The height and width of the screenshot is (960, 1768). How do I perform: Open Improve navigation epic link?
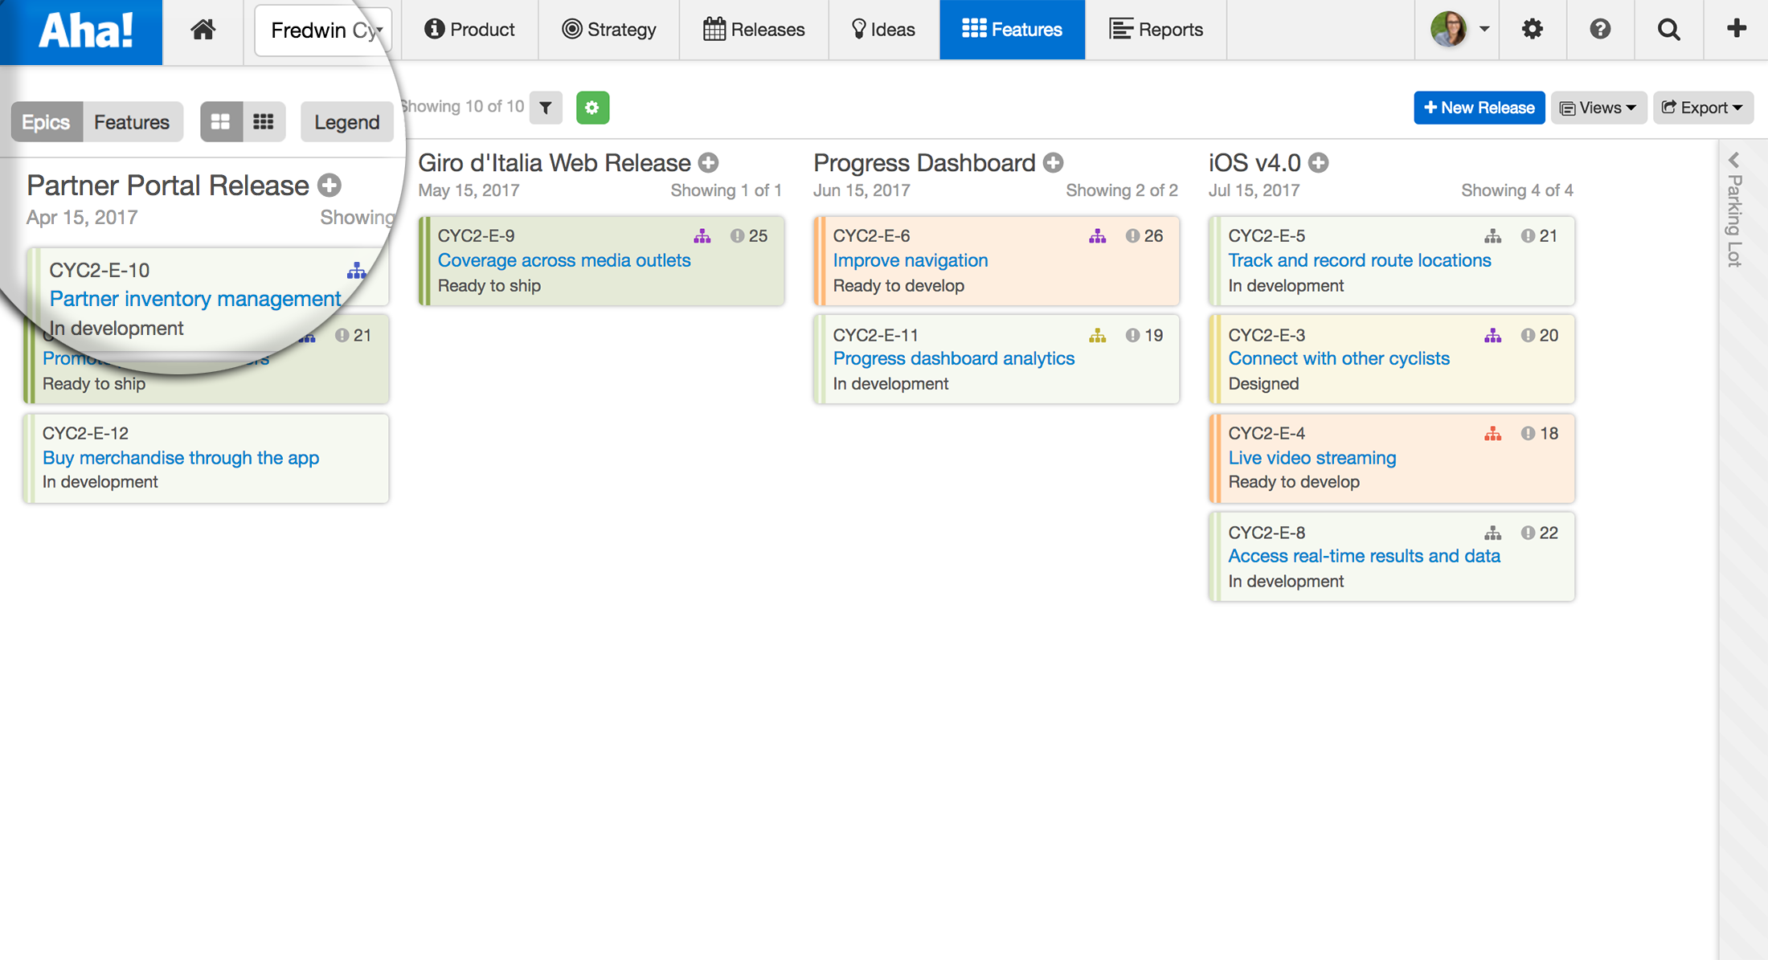click(910, 260)
